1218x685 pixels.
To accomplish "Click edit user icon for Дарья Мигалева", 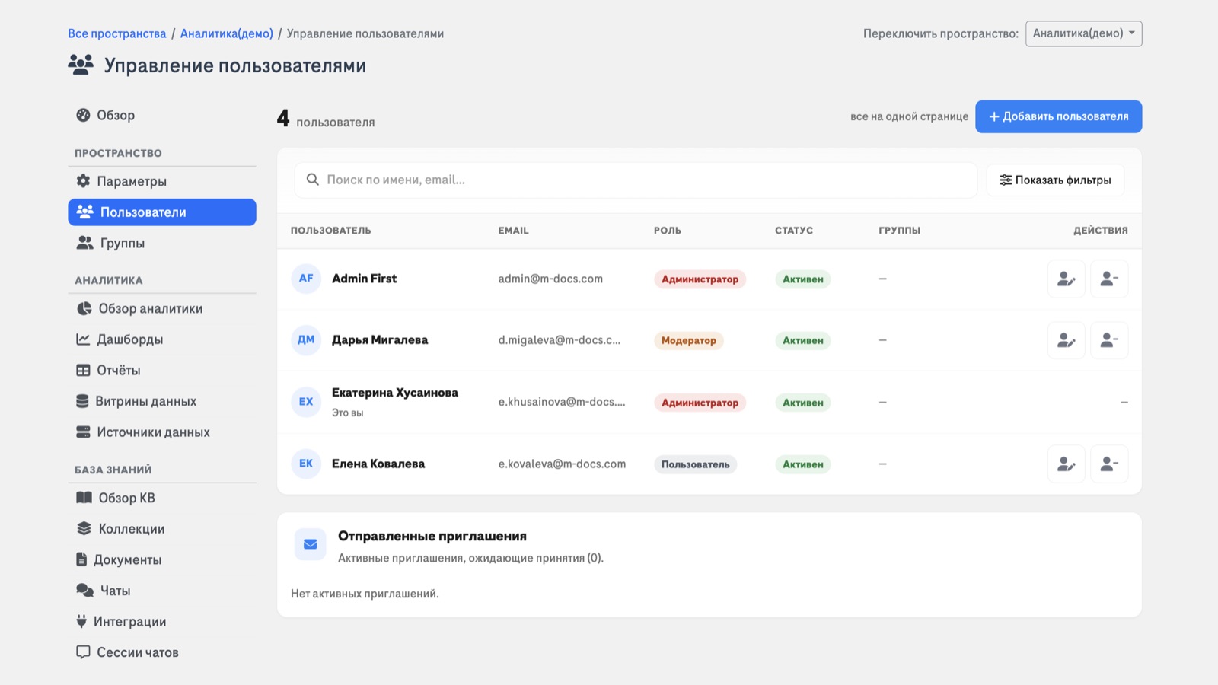I will (x=1066, y=340).
